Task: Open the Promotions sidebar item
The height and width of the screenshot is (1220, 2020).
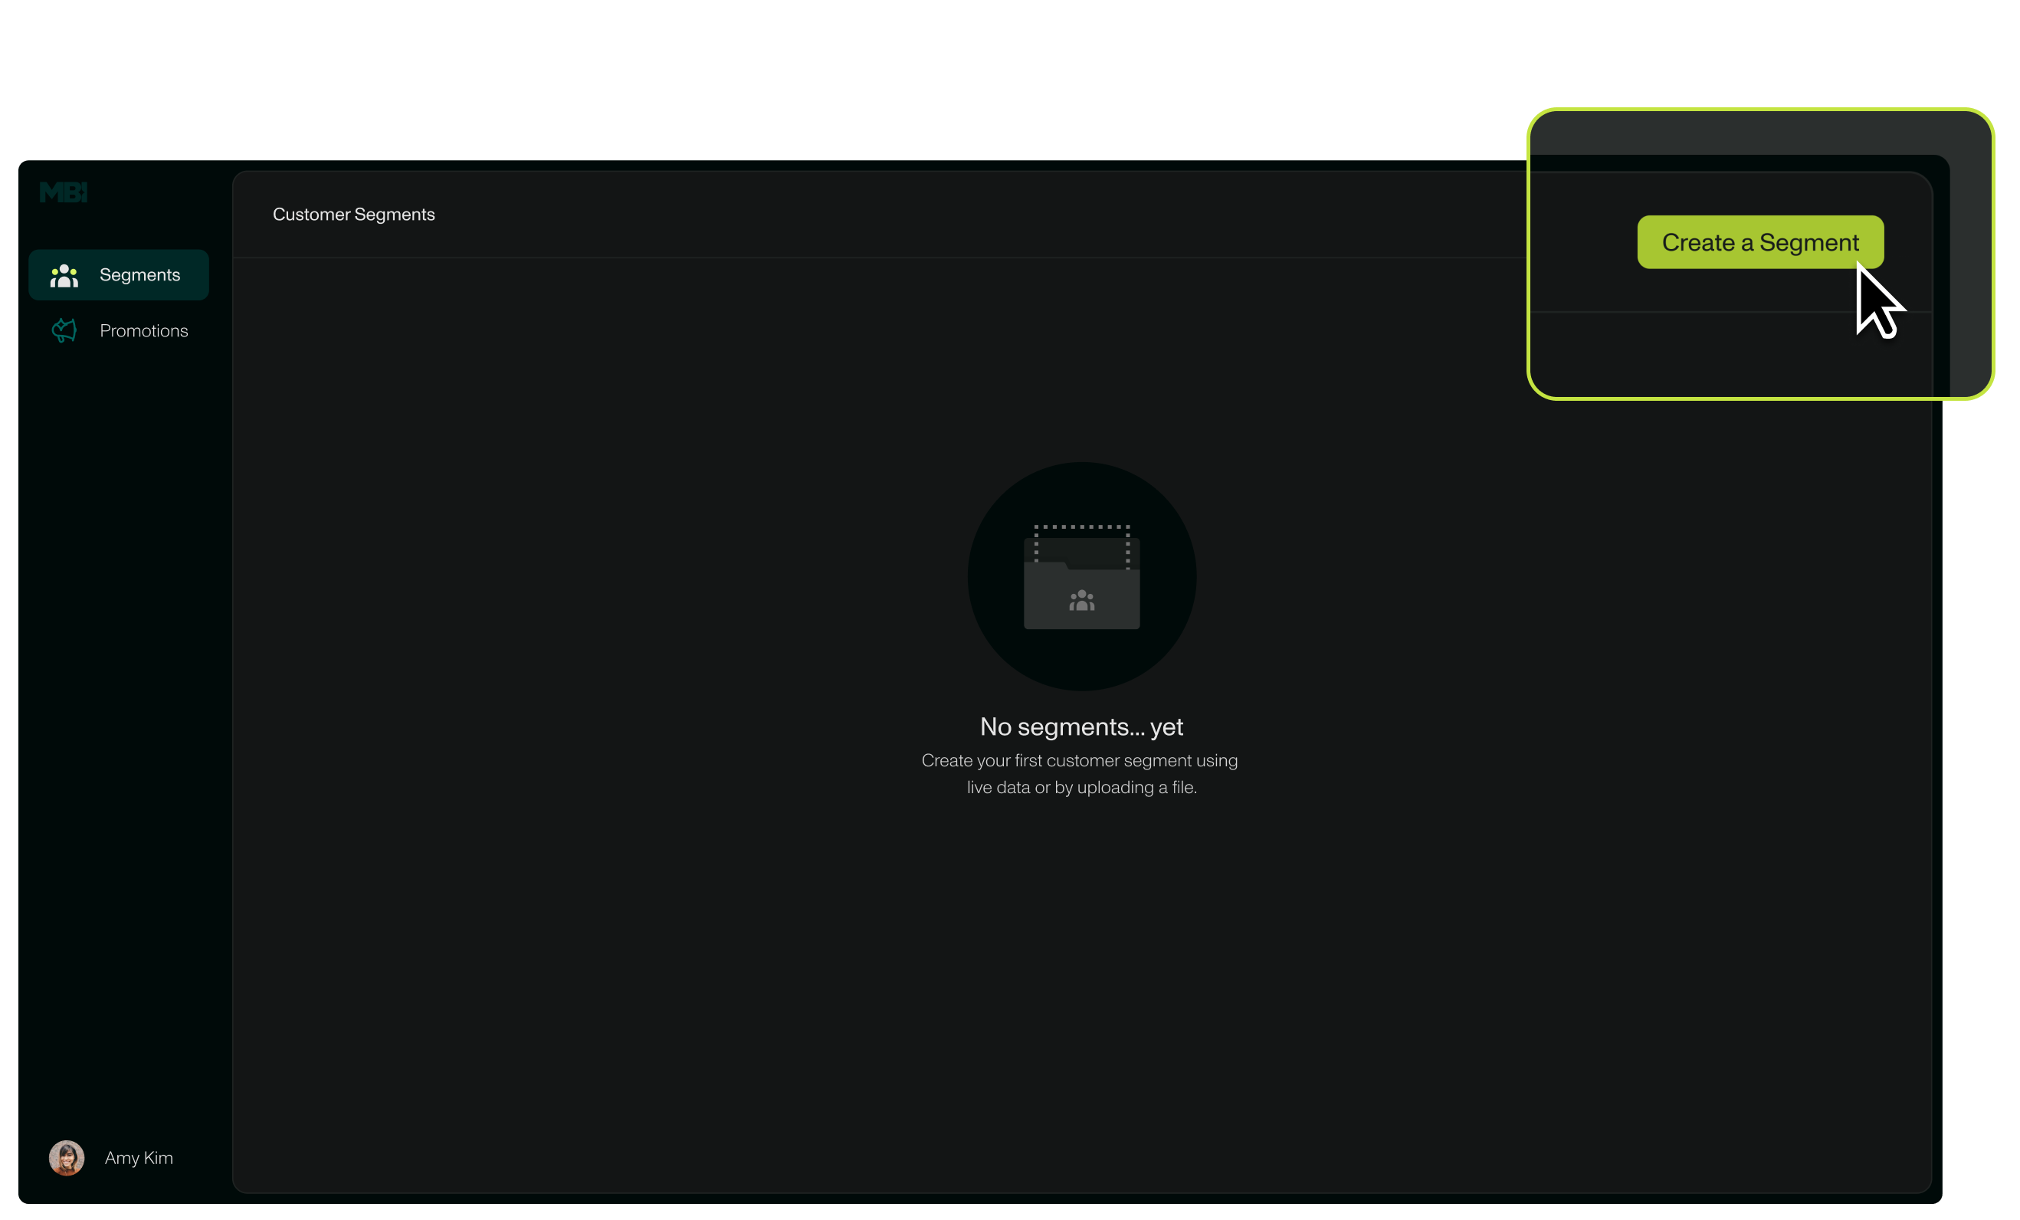Action: pyautogui.click(x=143, y=330)
